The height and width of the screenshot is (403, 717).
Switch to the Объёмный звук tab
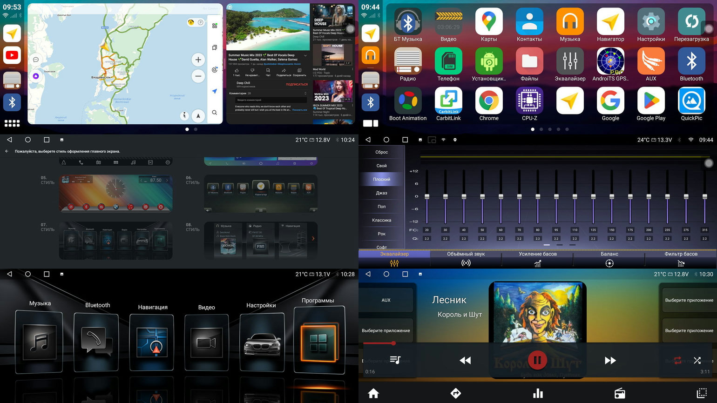coord(466,258)
